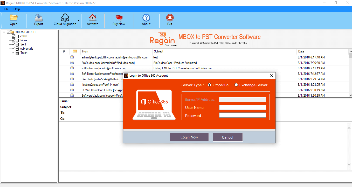Image resolution: width=352 pixels, height=187 pixels.
Task: Click the subject 'test' in the first row
Action: [x=155, y=57]
